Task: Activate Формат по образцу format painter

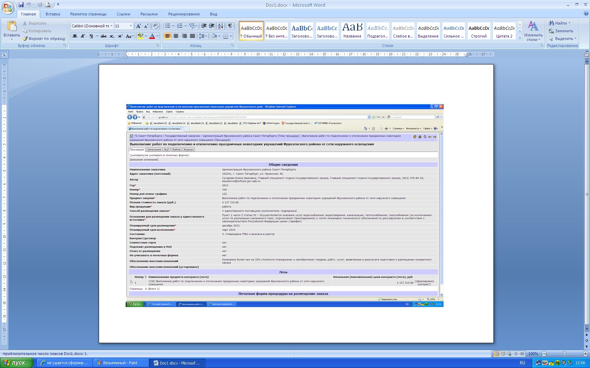Action: coord(44,39)
